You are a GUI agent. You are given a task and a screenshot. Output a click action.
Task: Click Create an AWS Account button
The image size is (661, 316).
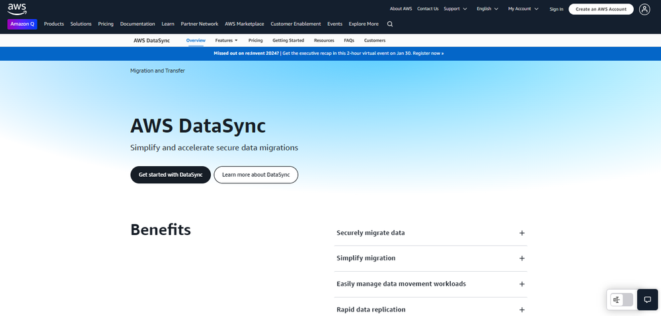click(601, 9)
